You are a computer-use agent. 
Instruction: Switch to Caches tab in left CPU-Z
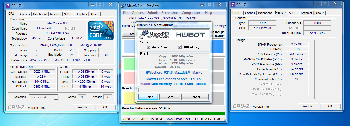coord(25,14)
